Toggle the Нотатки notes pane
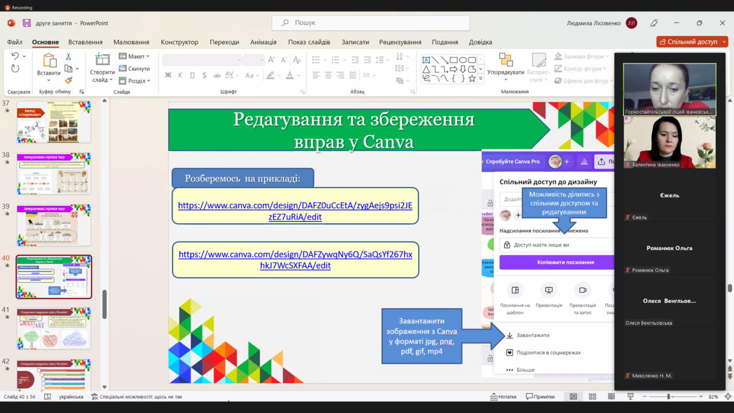The width and height of the screenshot is (734, 413). [x=503, y=396]
